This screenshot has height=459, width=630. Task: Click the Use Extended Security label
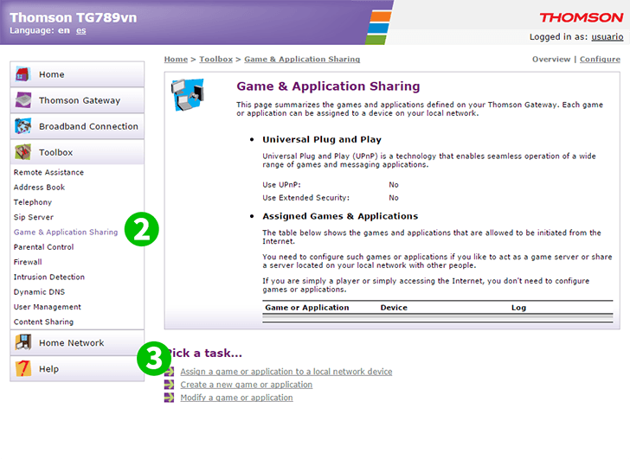305,197
